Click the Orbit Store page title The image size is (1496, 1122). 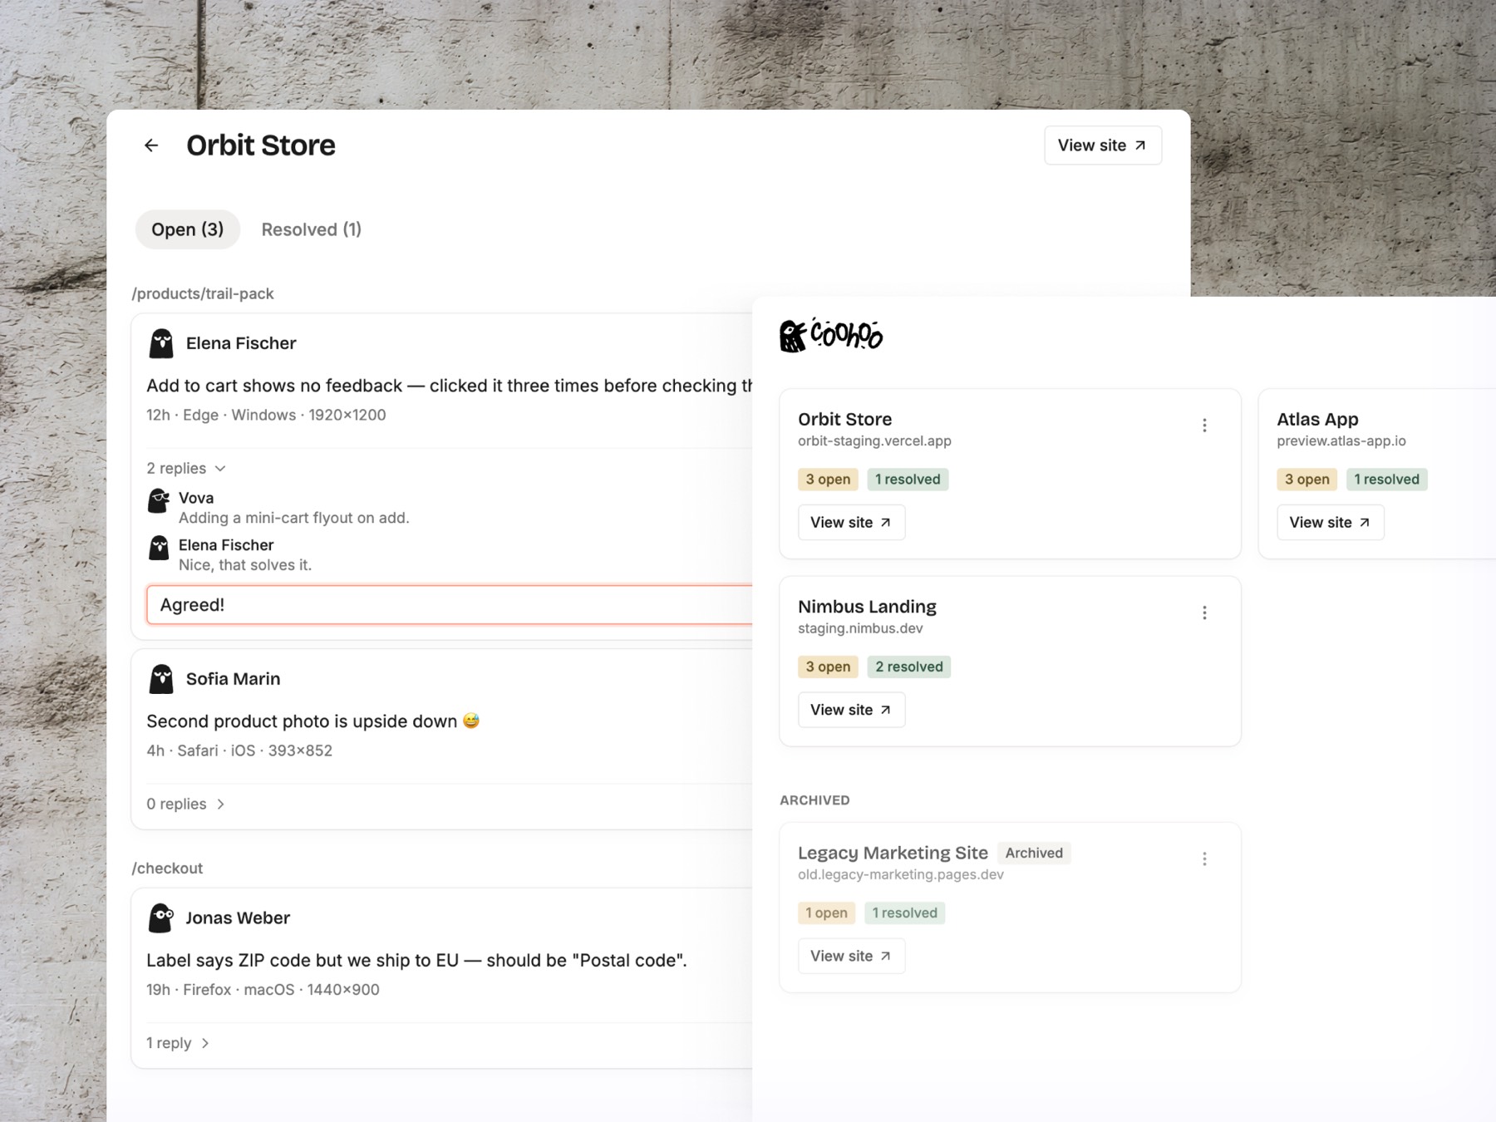click(x=261, y=145)
